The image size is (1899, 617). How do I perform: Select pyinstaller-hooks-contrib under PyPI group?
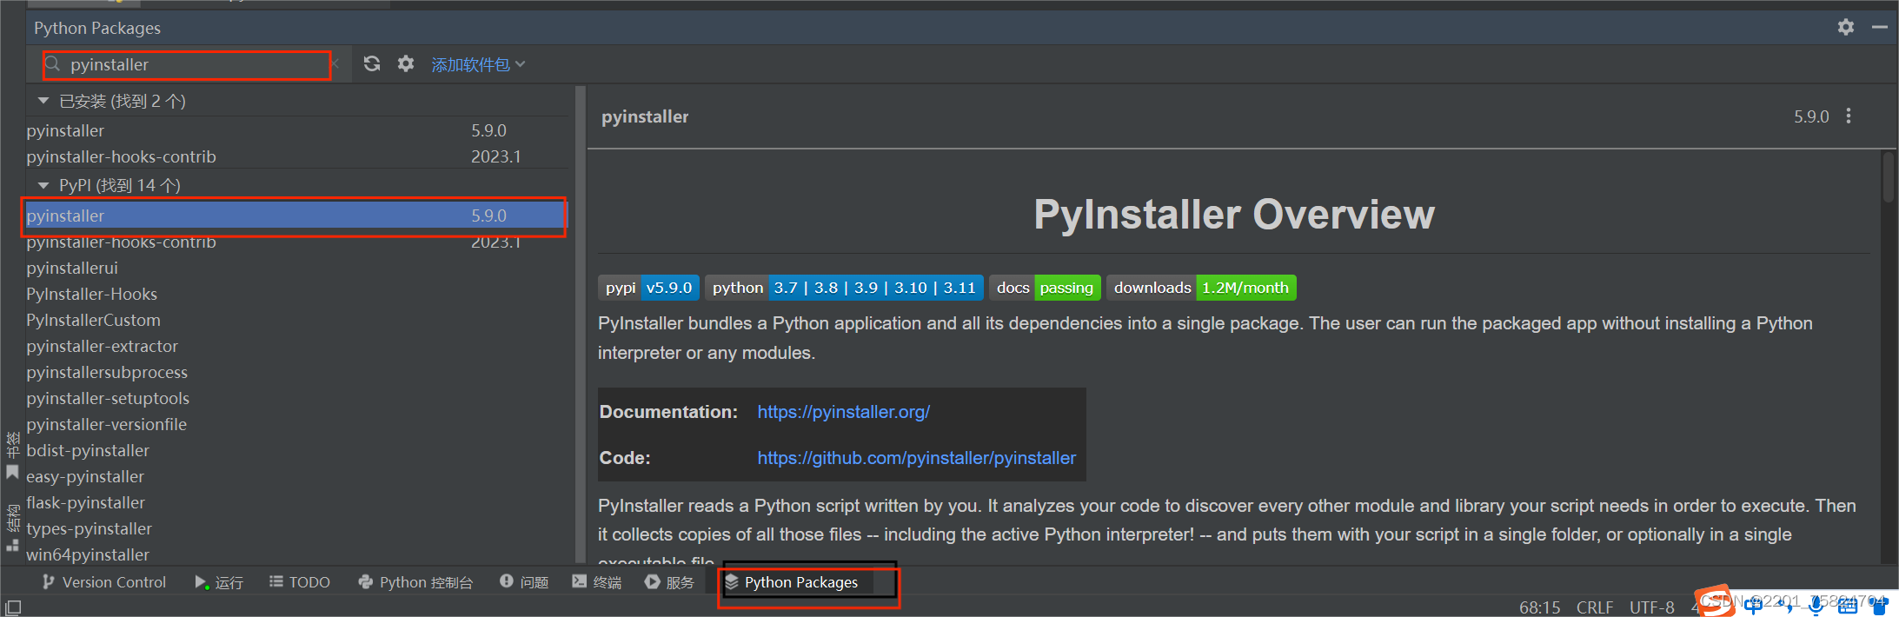(x=296, y=242)
